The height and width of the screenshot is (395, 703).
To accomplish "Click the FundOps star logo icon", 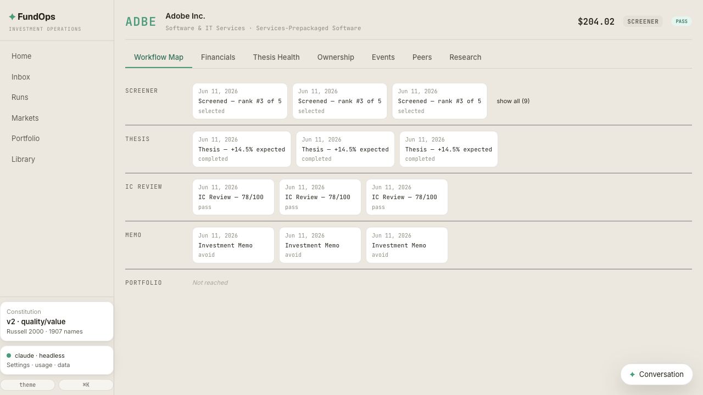I will click(x=12, y=17).
